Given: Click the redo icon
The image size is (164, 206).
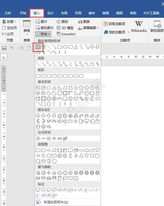Looking at the screenshot, I should pyautogui.click(x=22, y=48).
